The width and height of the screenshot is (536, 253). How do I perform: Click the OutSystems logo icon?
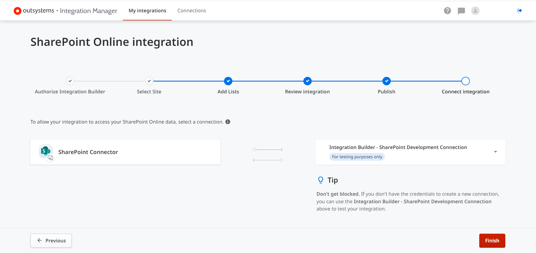coord(17,11)
